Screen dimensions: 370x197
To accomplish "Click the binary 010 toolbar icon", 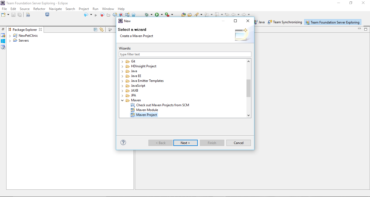I will pyautogui.click(x=28, y=15).
